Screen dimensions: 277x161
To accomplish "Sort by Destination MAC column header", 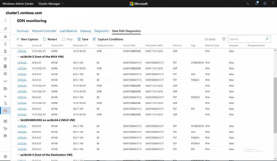I will 154,45.
